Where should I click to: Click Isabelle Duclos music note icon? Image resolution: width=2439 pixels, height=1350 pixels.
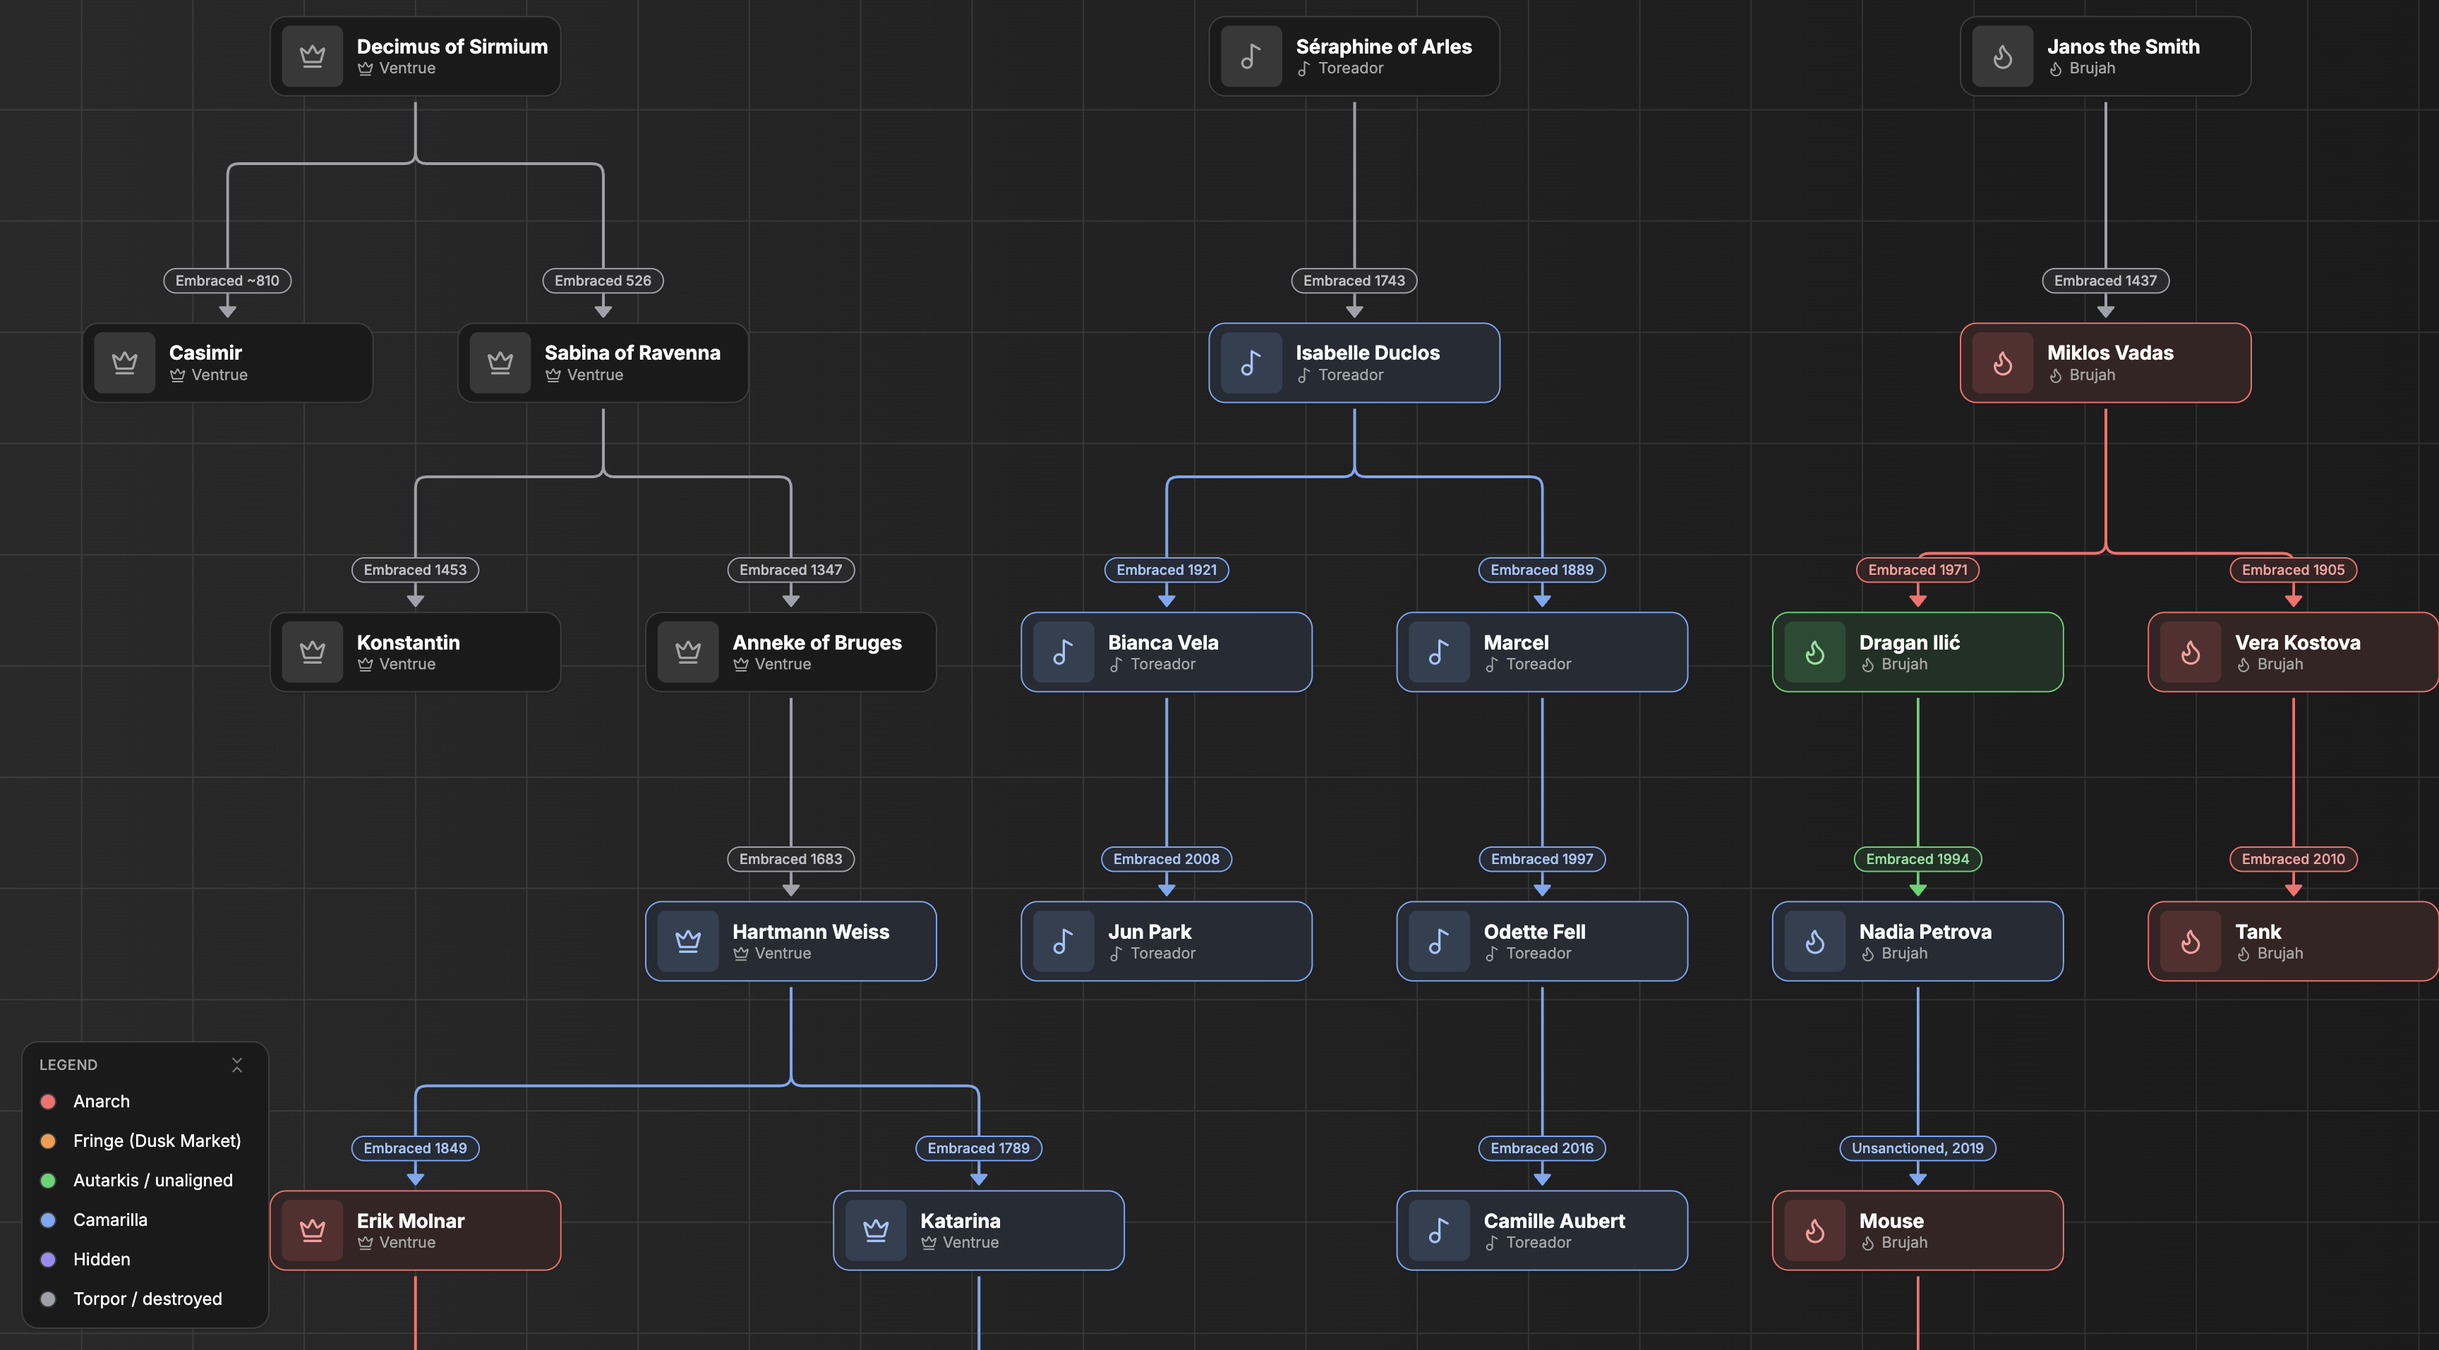pyautogui.click(x=1251, y=363)
